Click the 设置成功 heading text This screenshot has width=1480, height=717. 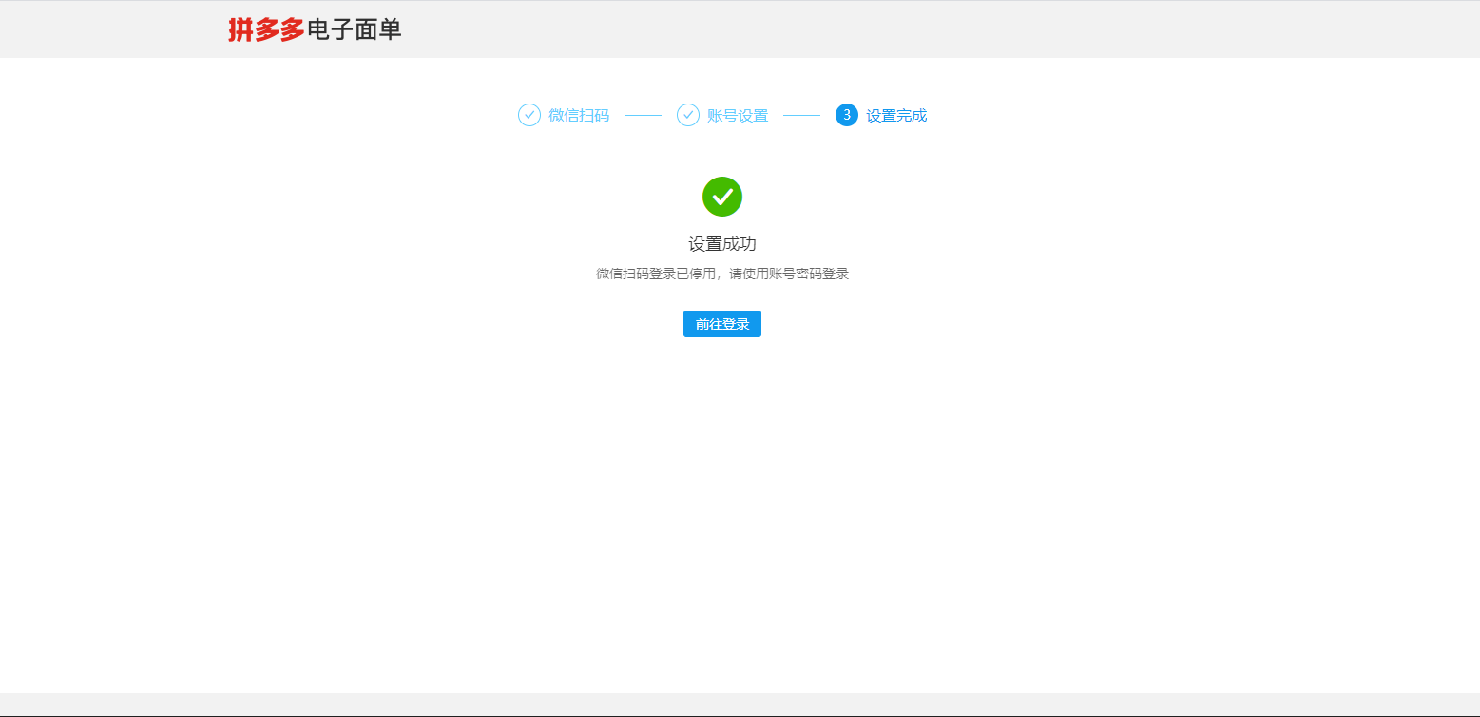[x=722, y=244]
